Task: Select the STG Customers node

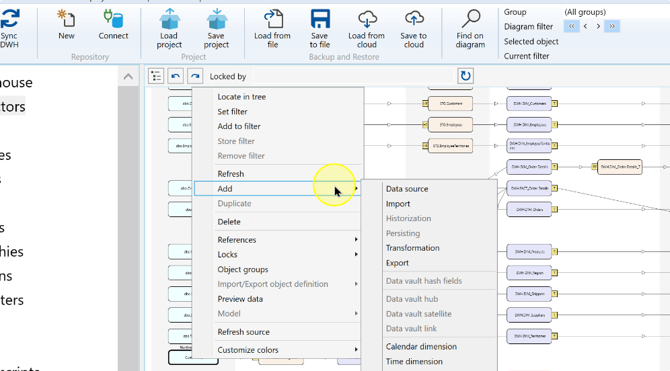Action: [451, 104]
